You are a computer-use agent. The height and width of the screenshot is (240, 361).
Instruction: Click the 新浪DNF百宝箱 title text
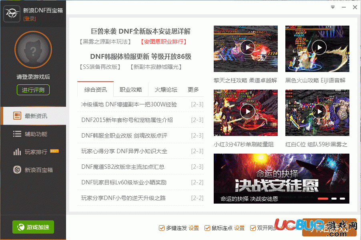click(x=43, y=10)
